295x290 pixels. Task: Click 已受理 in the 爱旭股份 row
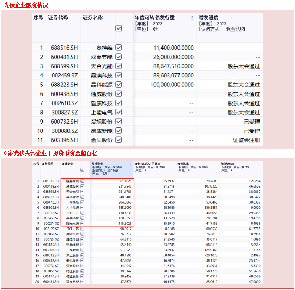click(252, 122)
